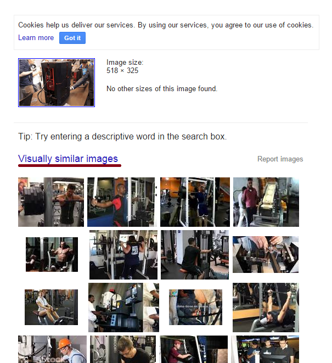This screenshot has height=363, width=332.
Task: Select thumbnail of man wearing glasses at gym
Action: 123,349
